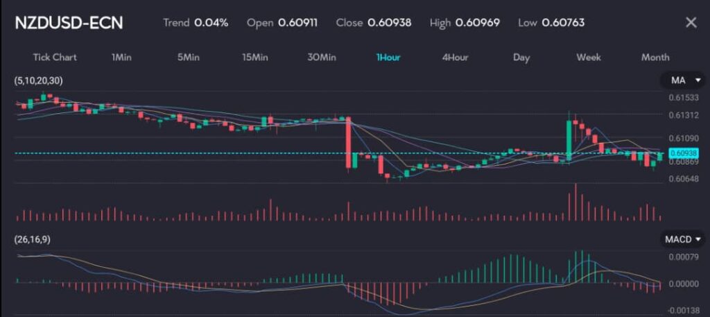The height and width of the screenshot is (317, 710).
Task: Click the MACD parameters label (26,16,9)
Action: click(32, 239)
